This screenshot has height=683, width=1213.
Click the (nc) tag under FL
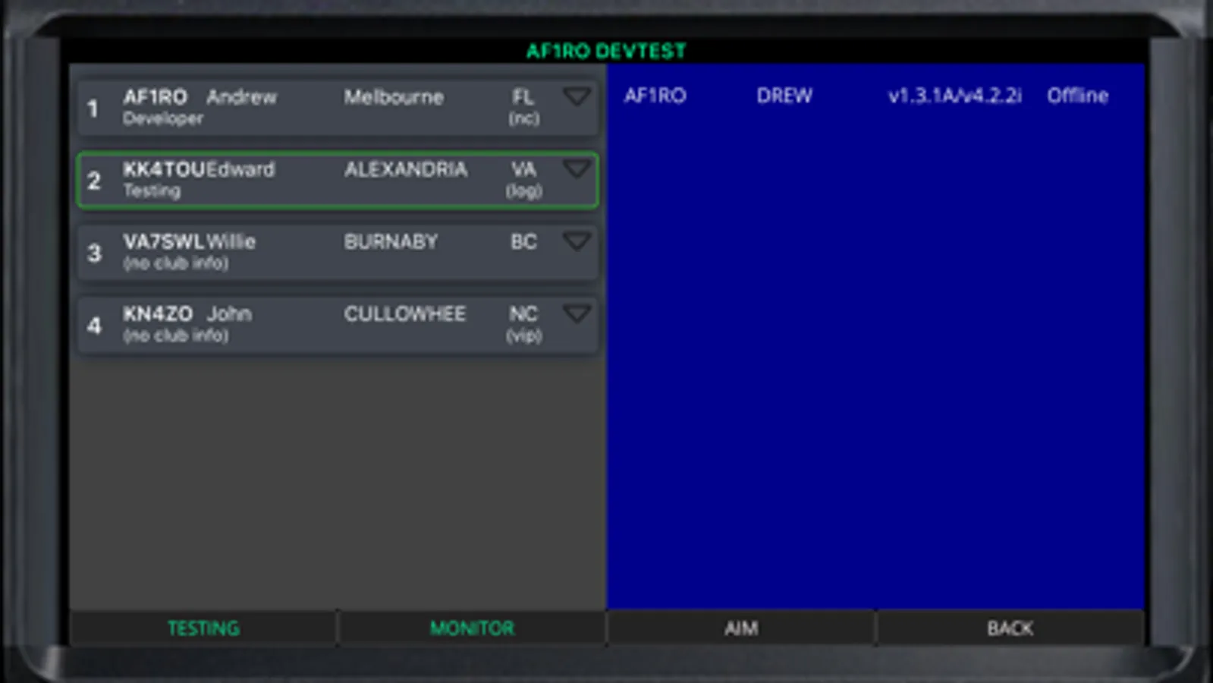coord(524,119)
